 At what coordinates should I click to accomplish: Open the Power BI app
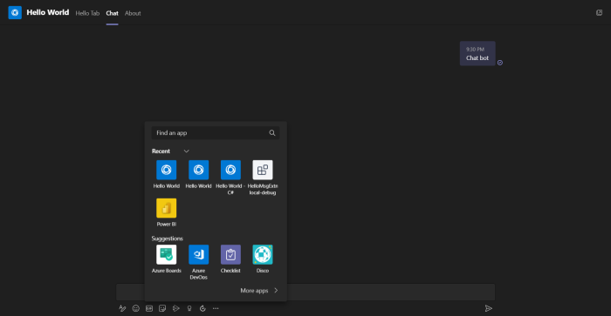coord(167,212)
